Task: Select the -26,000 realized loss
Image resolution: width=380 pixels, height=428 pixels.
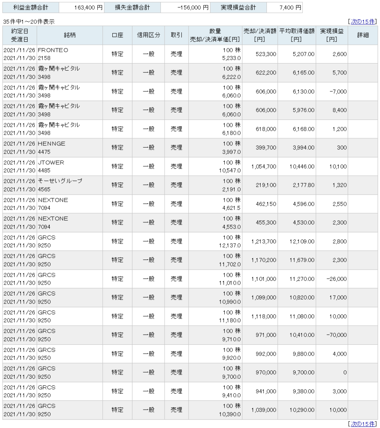Action: click(337, 279)
